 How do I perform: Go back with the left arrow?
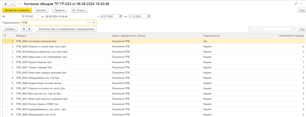6,4
